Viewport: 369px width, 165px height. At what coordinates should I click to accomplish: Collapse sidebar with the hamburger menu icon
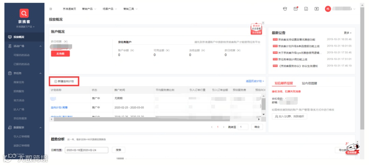coord(51,9)
